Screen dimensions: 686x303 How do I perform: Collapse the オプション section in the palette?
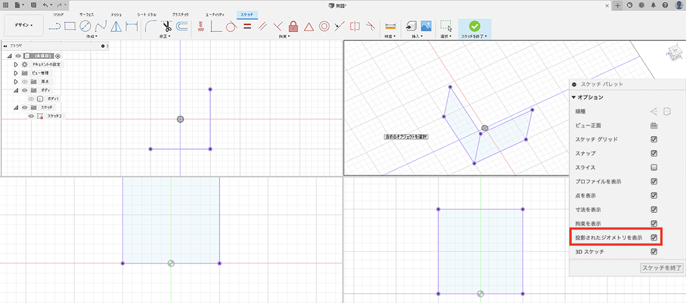click(x=574, y=97)
